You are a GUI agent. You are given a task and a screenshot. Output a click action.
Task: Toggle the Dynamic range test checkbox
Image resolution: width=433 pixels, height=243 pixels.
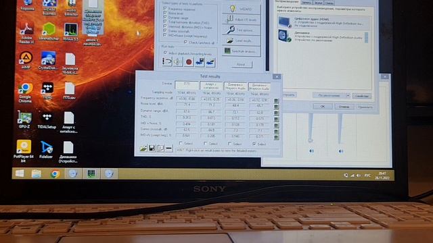(x=165, y=18)
